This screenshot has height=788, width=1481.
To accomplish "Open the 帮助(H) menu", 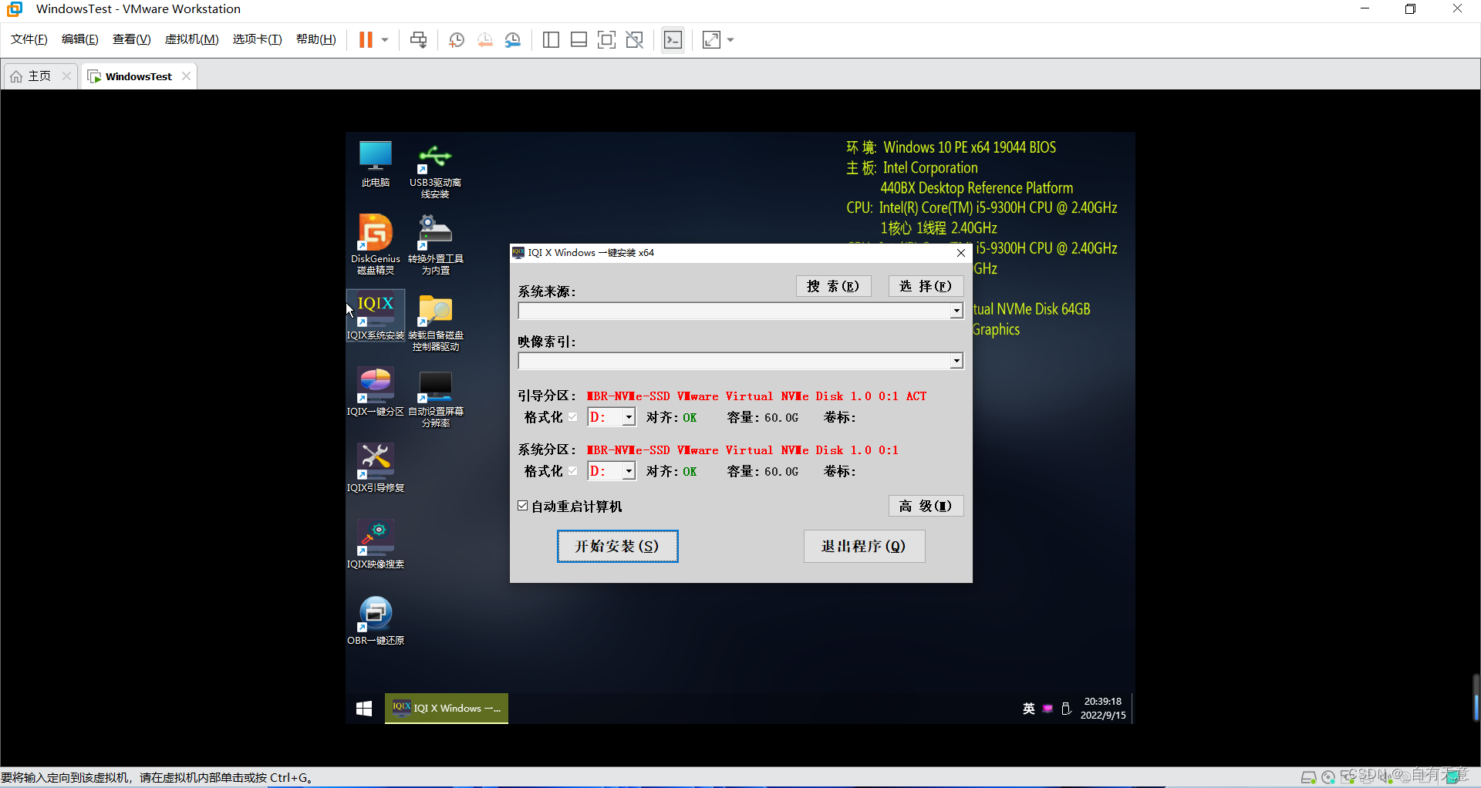I will click(315, 39).
